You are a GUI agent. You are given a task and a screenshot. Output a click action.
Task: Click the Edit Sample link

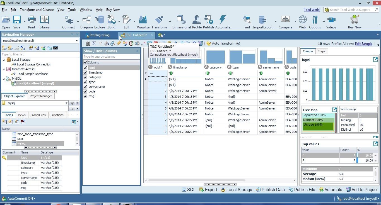coord(363,44)
